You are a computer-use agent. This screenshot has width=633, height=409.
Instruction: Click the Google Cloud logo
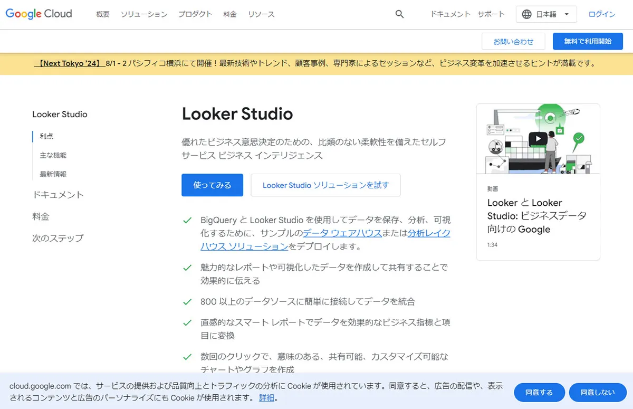coord(38,14)
